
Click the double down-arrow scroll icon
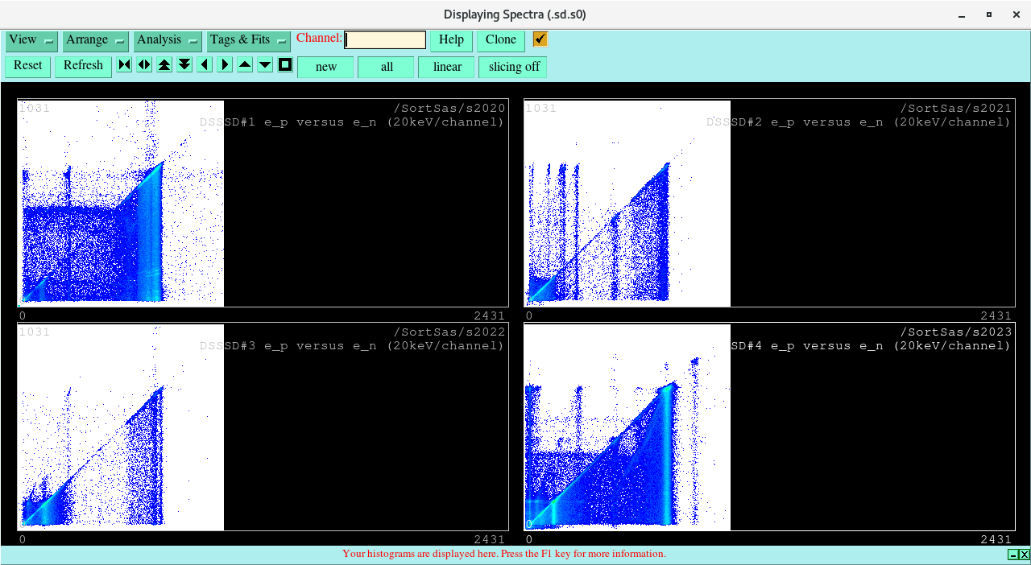point(184,64)
